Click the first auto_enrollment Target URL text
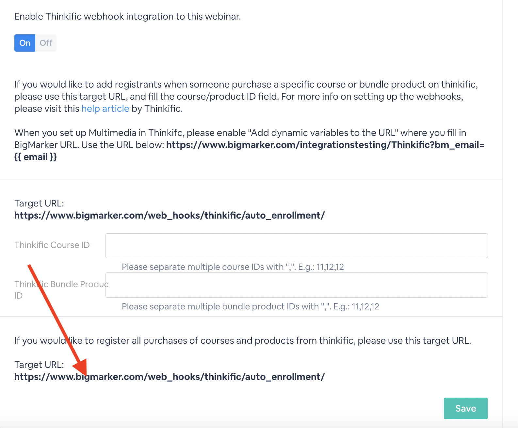This screenshot has width=518, height=428. (x=170, y=215)
